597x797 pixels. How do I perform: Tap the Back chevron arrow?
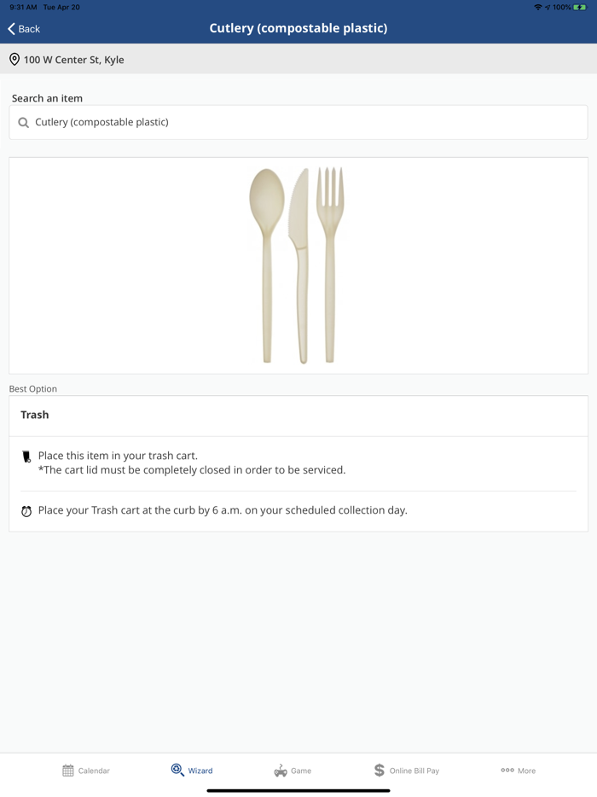coord(12,29)
